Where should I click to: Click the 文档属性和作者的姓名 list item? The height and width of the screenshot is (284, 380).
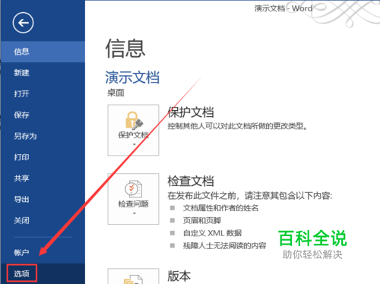(x=220, y=208)
